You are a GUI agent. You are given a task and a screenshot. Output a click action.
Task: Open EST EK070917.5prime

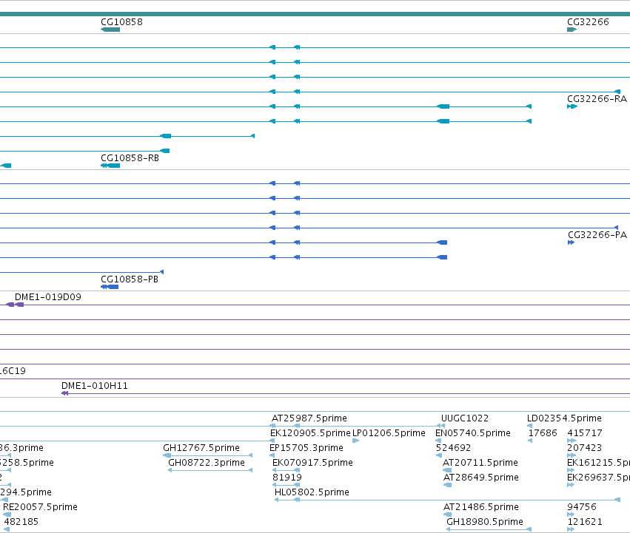312,463
